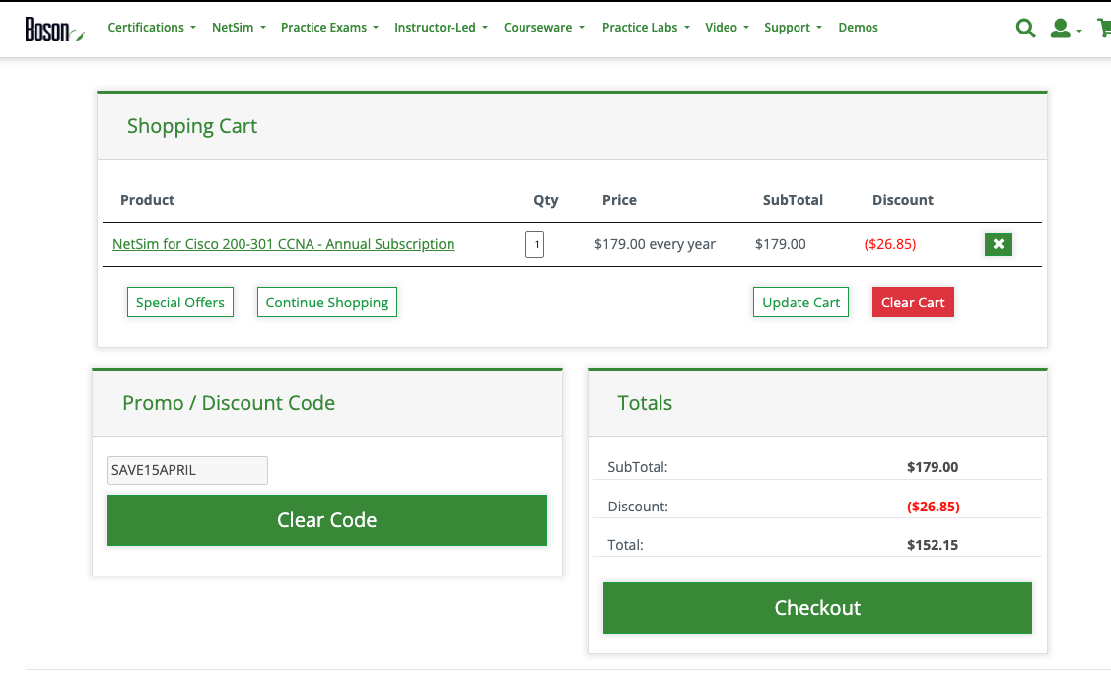1111x678 pixels.
Task: Open the shopping cart icon
Action: [x=1104, y=28]
